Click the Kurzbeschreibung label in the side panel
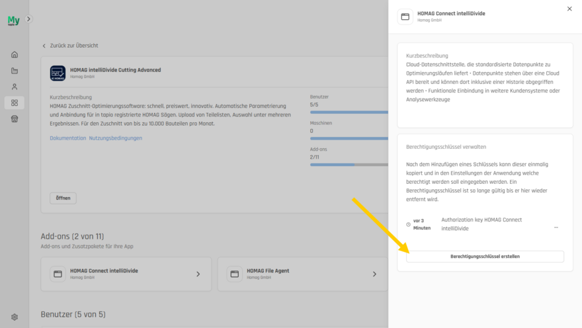582x328 pixels. click(x=427, y=56)
